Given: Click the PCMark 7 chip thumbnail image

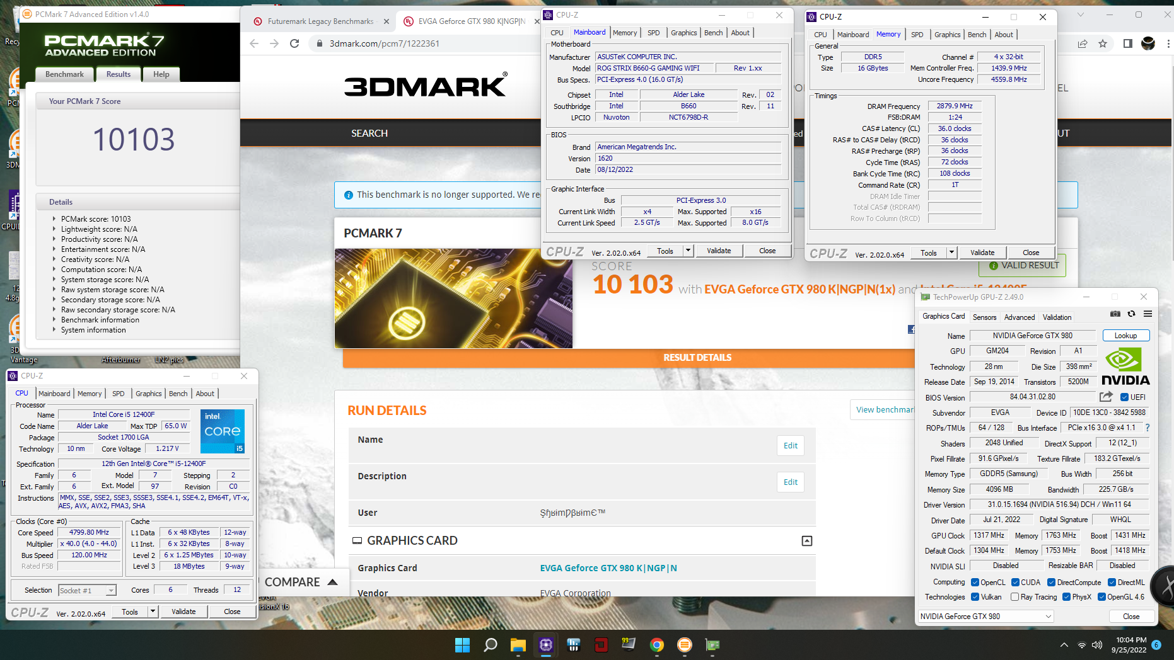Looking at the screenshot, I should [453, 299].
